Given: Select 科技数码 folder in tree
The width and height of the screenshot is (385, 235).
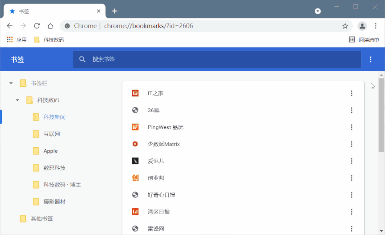Looking at the screenshot, I should [x=43, y=100].
